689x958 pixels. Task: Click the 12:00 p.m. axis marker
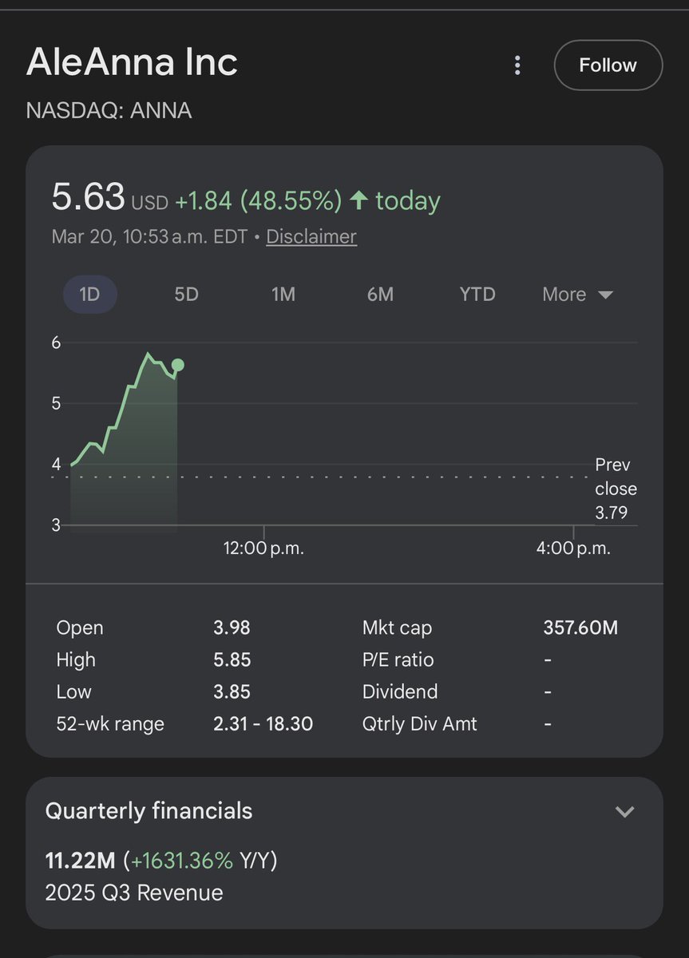tap(263, 548)
